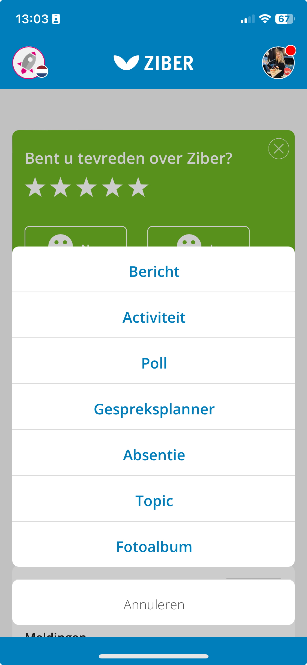
Task: Close the Ziber satisfaction banner
Action: [279, 149]
